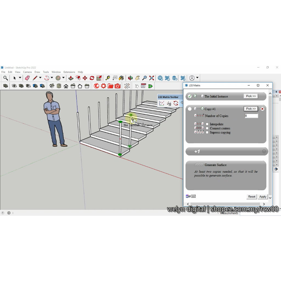Open the Camera menu
Screen dimensions: 281x281
(x=27, y=72)
